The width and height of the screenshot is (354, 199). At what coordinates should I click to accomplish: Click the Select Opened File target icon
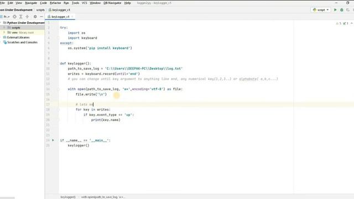point(14,17)
